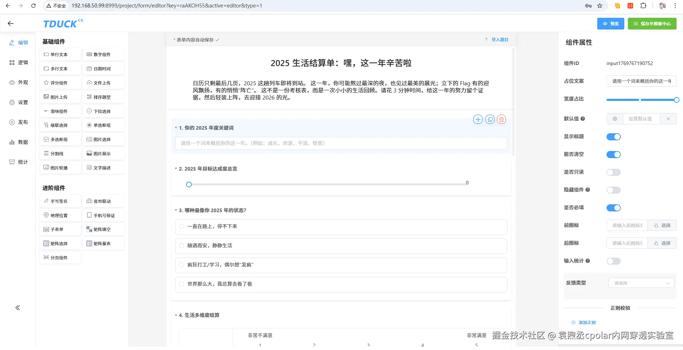The height and width of the screenshot is (350, 683).
Task: Add the 多选框组 component
Action: point(60,140)
